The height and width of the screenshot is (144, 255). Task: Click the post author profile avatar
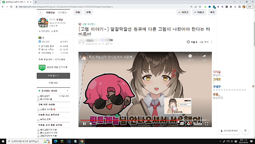click(82, 42)
